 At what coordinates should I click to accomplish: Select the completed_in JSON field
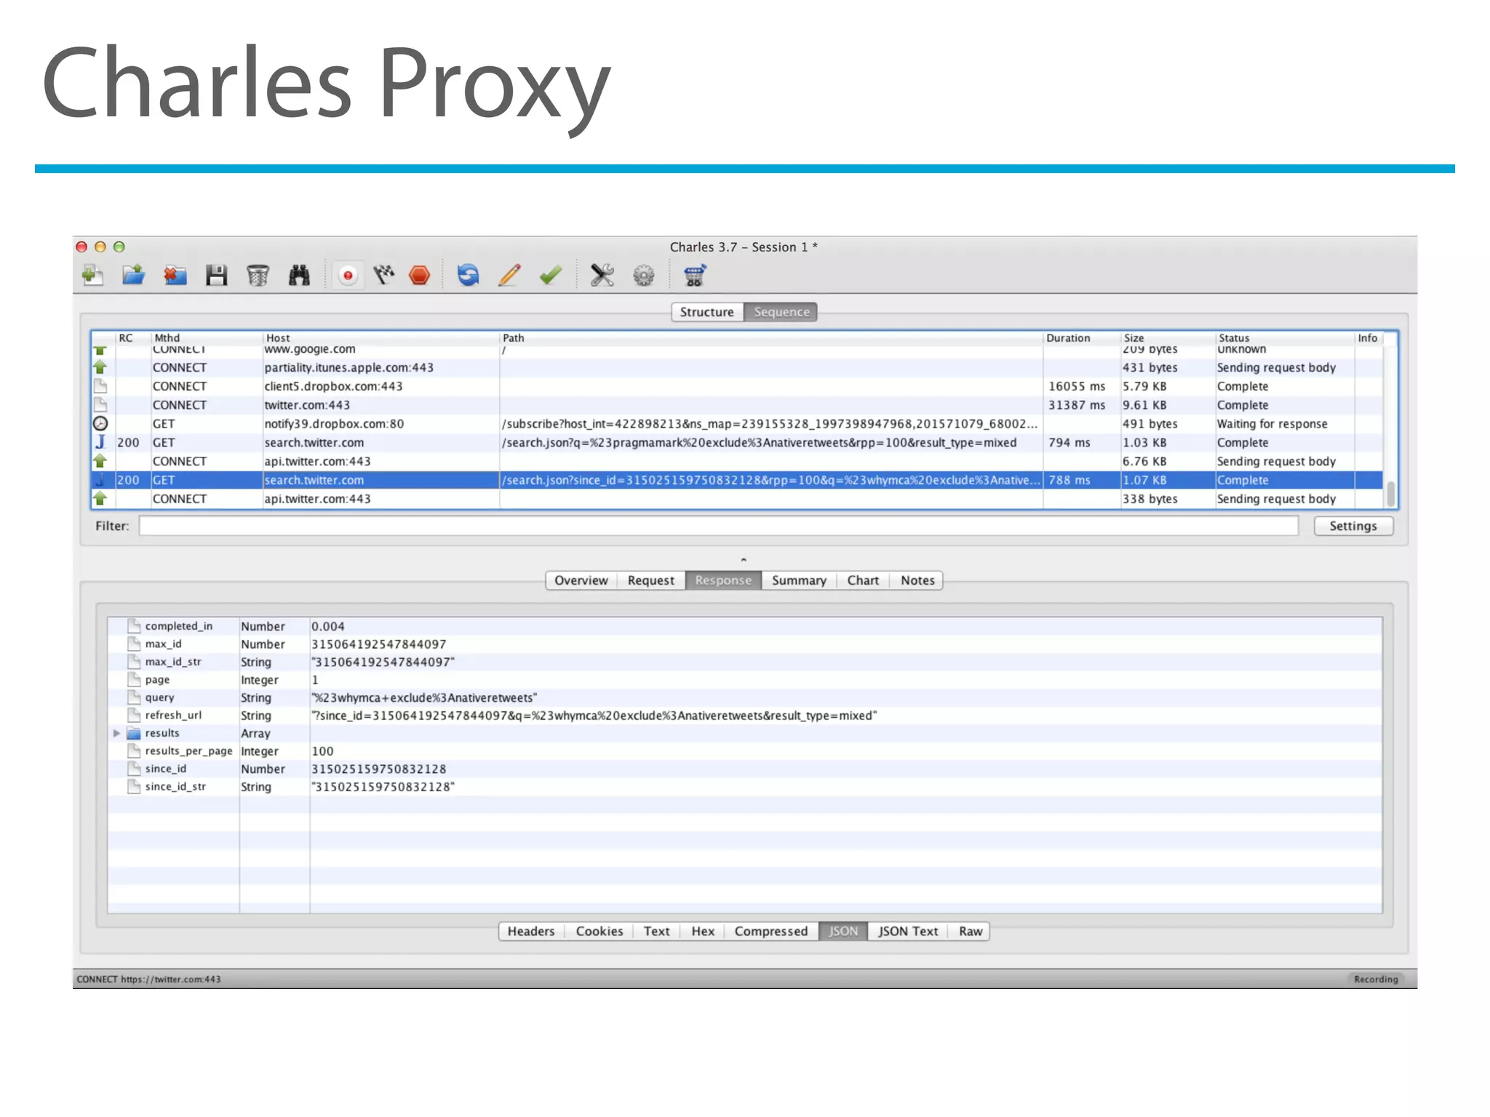744,626
